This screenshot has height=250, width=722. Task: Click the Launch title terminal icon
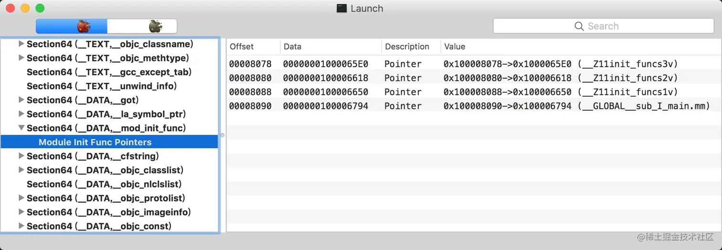[341, 8]
